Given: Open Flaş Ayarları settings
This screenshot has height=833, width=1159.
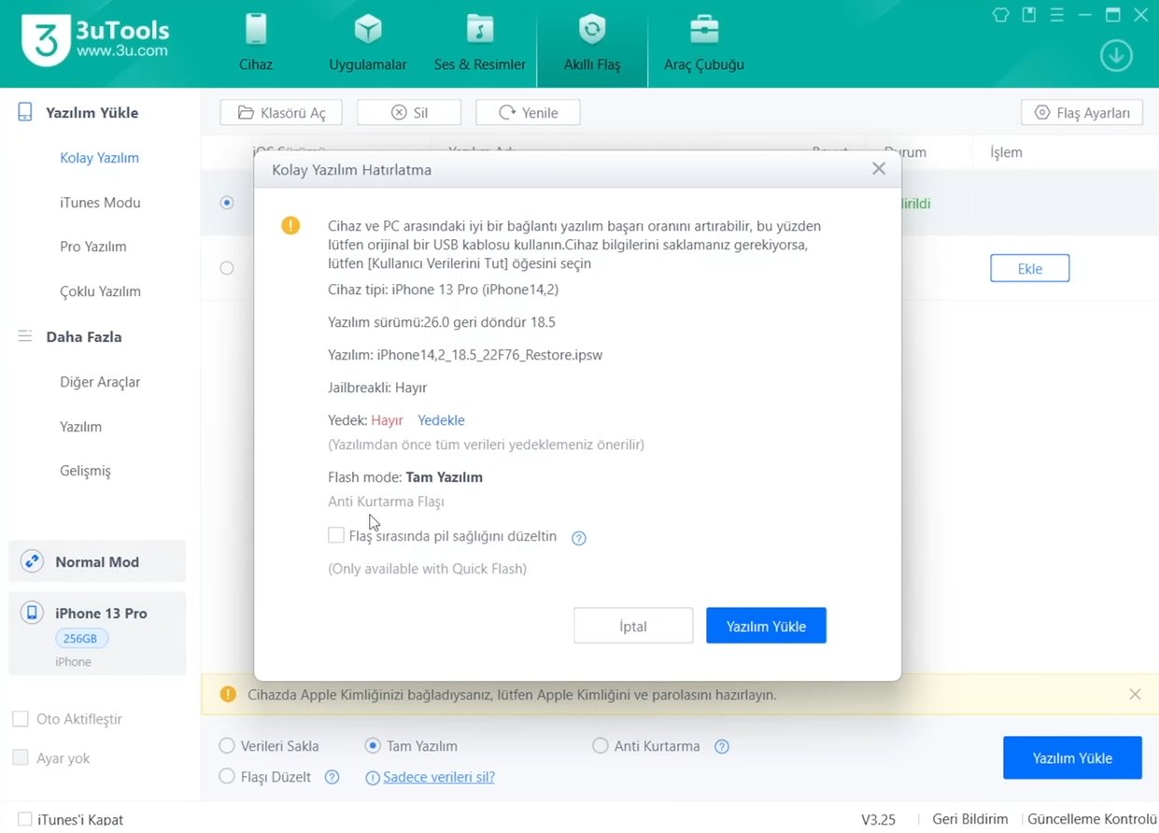Looking at the screenshot, I should 1082,113.
